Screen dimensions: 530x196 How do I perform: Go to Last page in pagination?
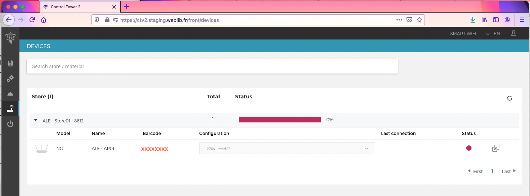(508, 171)
